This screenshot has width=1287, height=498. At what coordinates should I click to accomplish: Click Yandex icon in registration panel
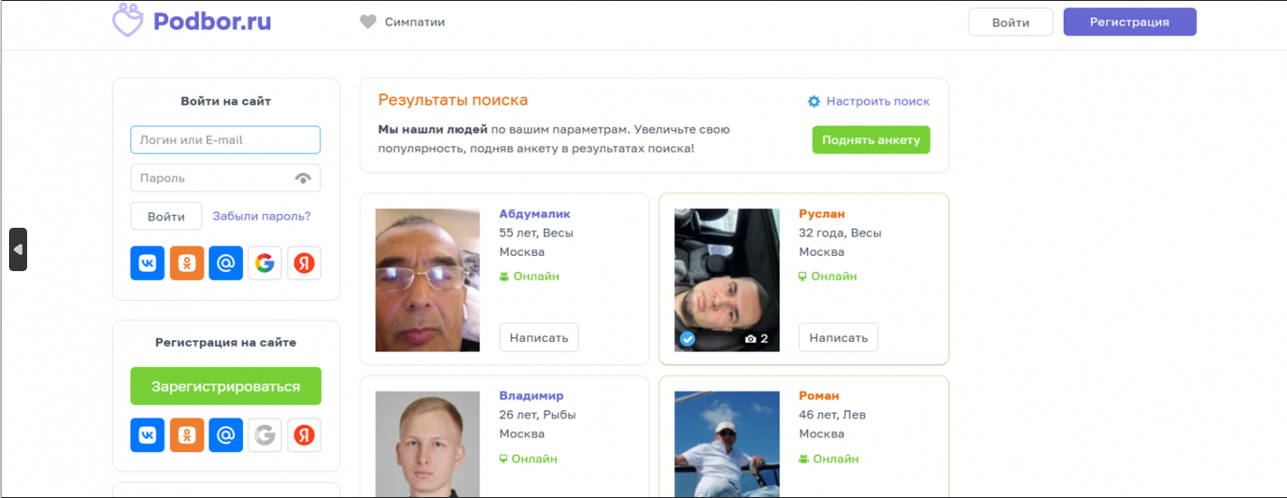305,435
